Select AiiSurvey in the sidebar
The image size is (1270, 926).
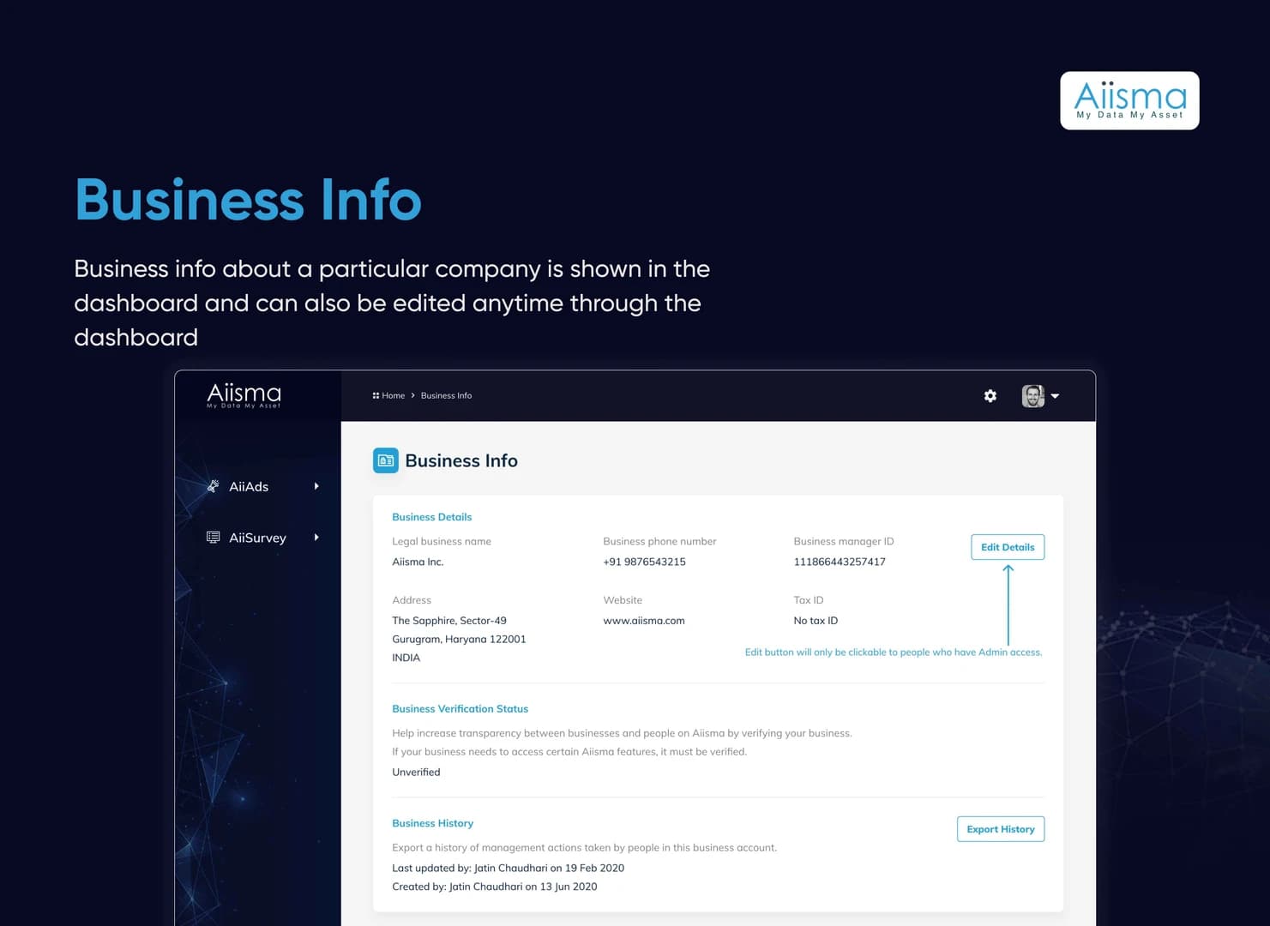tap(257, 538)
